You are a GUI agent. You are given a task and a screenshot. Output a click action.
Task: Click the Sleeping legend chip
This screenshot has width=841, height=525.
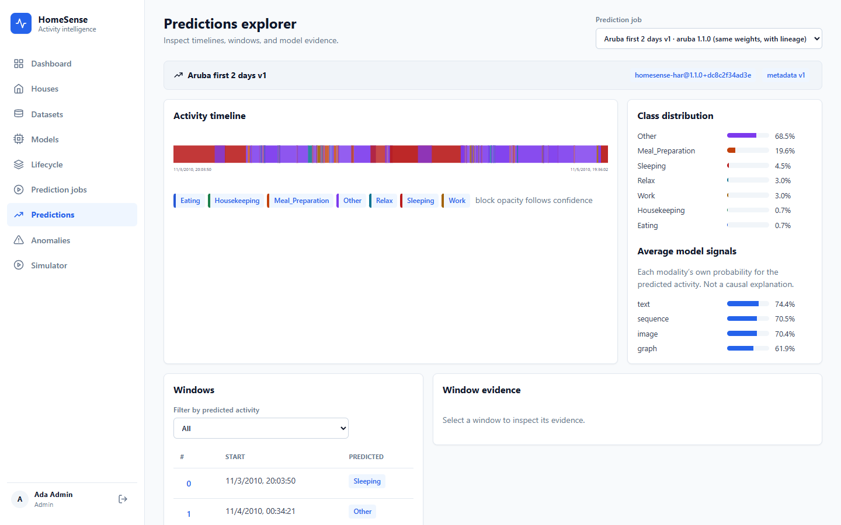(x=419, y=201)
